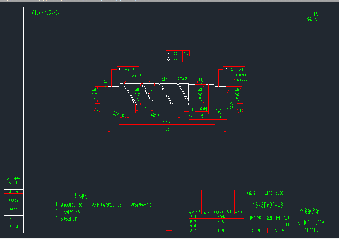Select the 60° angle dimension
The height and width of the screenshot is (239, 339).
coord(152,90)
